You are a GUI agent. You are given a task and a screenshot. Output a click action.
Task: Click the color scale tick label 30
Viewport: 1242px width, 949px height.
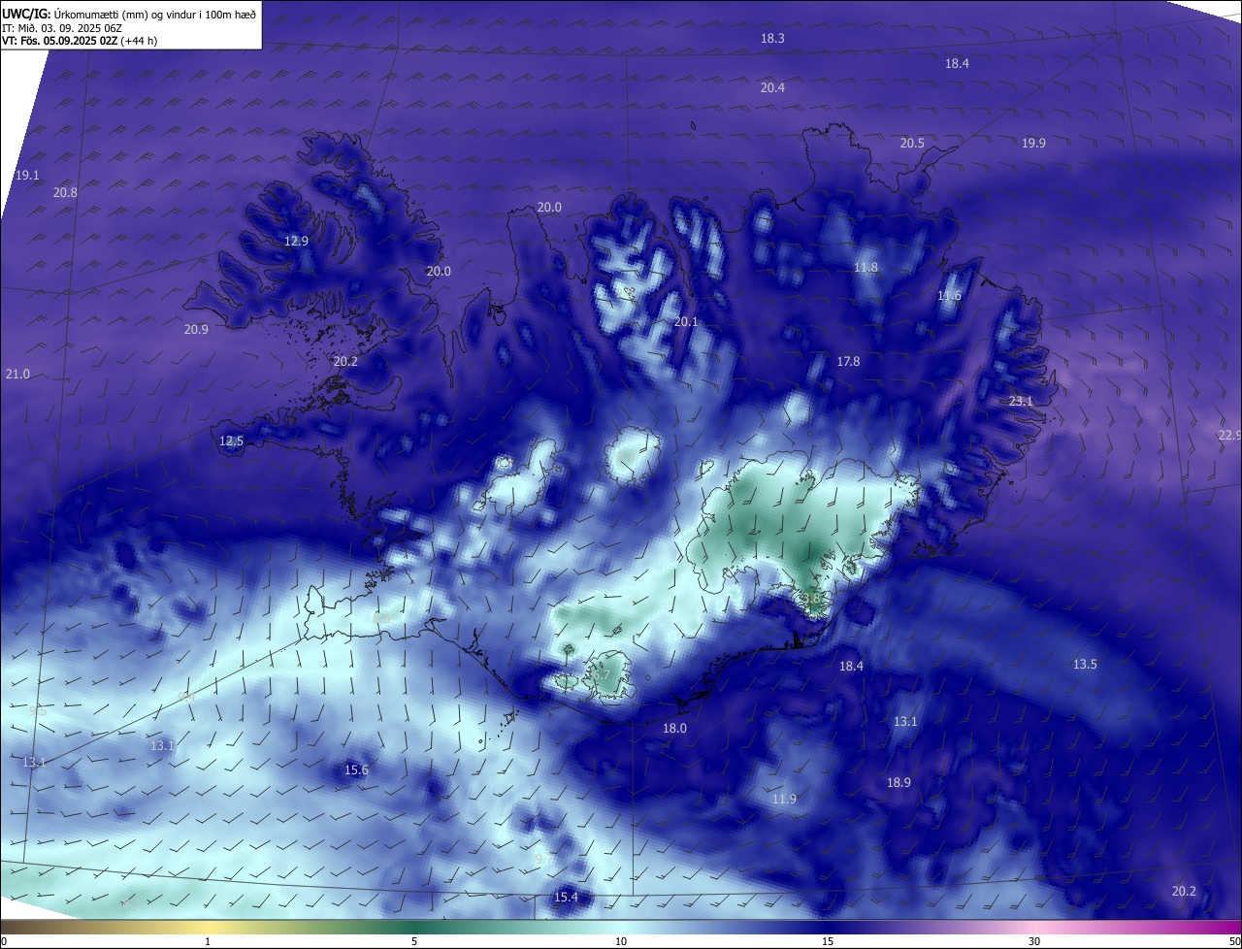coord(1034,941)
